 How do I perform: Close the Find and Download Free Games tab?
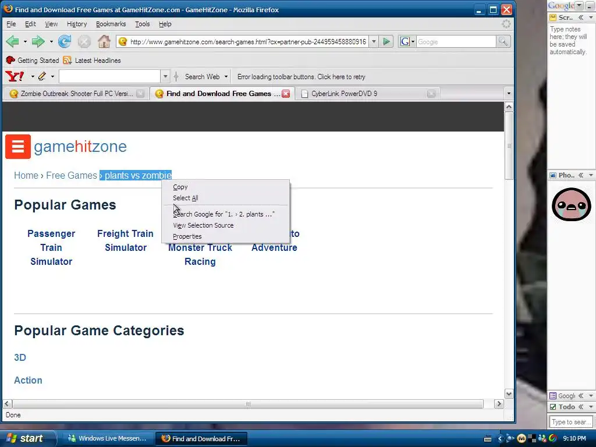pyautogui.click(x=286, y=94)
